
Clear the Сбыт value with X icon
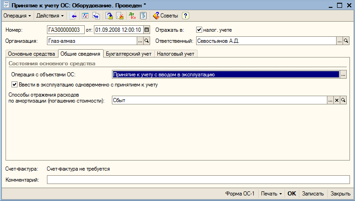[337, 100]
